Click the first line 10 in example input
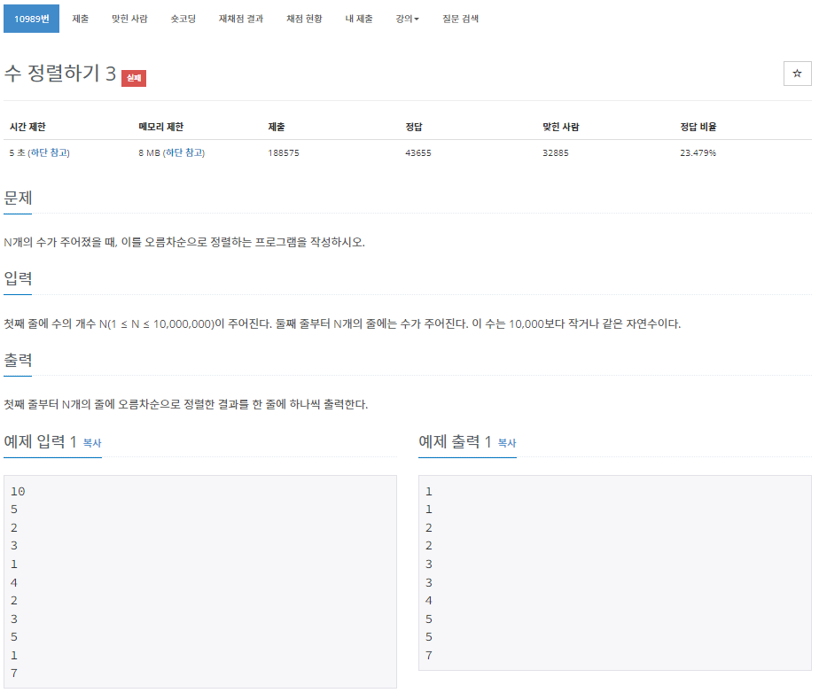The height and width of the screenshot is (693, 819). tap(18, 492)
